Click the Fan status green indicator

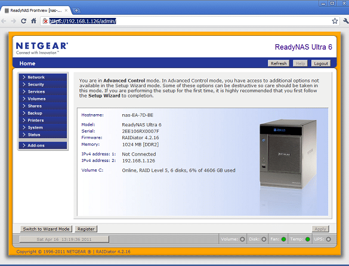(x=283, y=239)
